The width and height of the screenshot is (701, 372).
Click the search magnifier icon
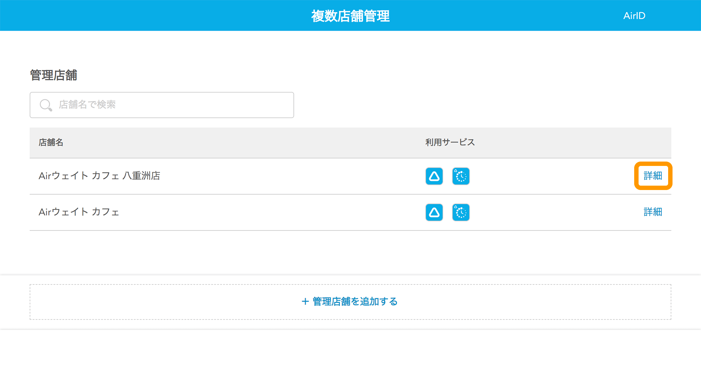pyautogui.click(x=46, y=105)
